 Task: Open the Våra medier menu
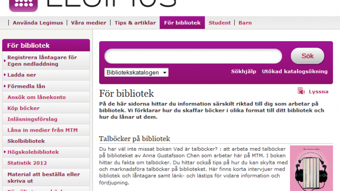[89, 23]
